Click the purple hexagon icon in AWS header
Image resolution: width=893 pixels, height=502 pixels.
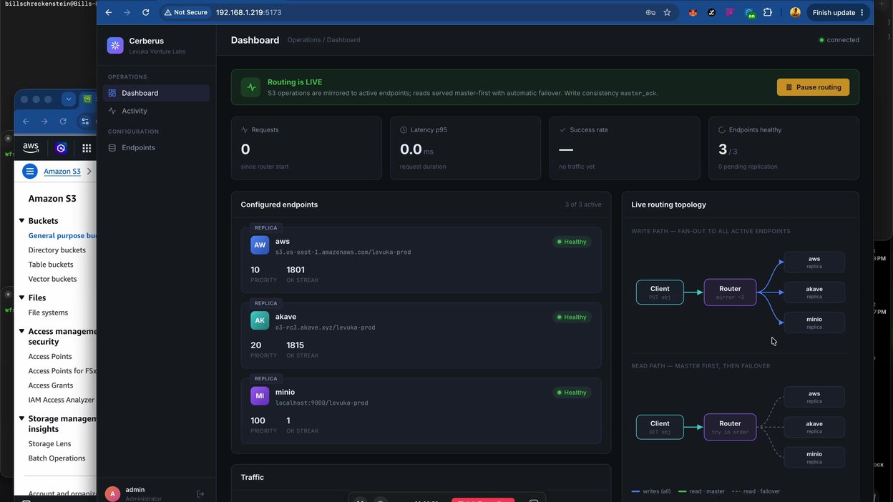click(x=62, y=148)
